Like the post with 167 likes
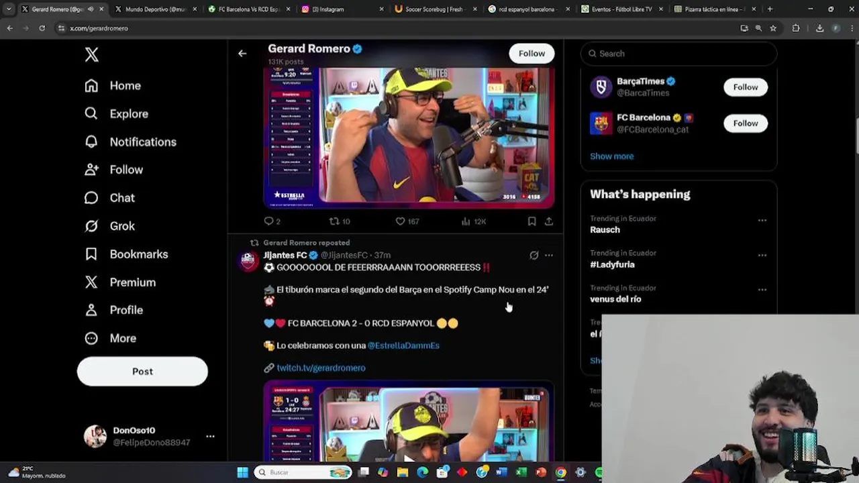 tap(407, 221)
